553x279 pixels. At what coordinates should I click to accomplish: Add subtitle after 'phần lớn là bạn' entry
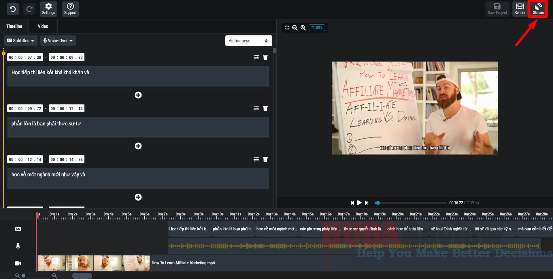pyautogui.click(x=138, y=146)
